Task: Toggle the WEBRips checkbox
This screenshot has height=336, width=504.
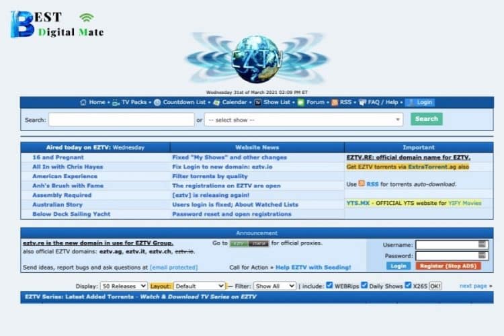Action: click(x=329, y=285)
